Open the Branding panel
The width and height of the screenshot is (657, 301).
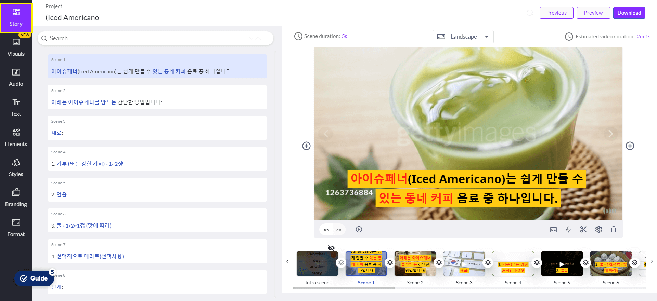click(x=16, y=198)
